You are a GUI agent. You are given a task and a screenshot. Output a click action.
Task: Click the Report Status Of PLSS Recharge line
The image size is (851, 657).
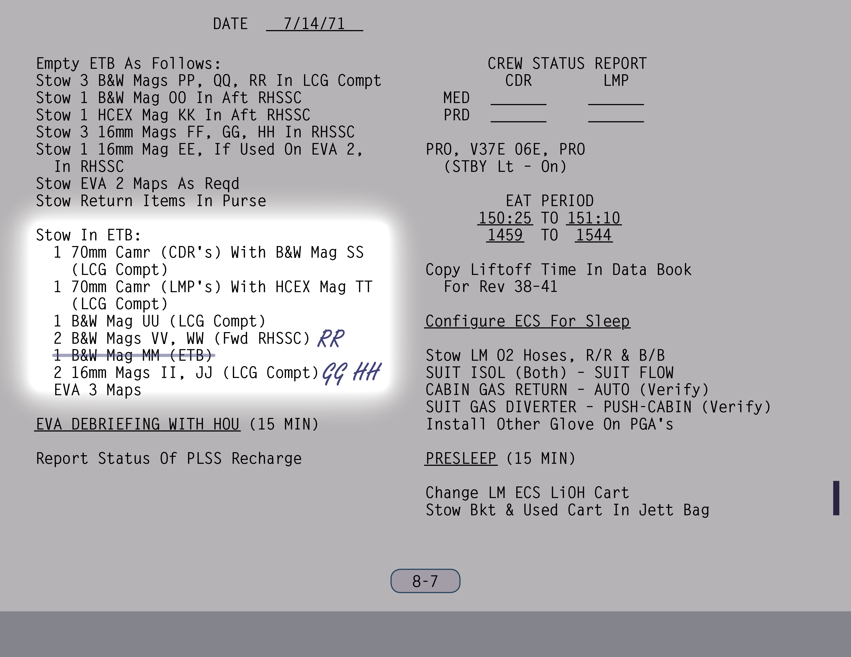point(169,459)
